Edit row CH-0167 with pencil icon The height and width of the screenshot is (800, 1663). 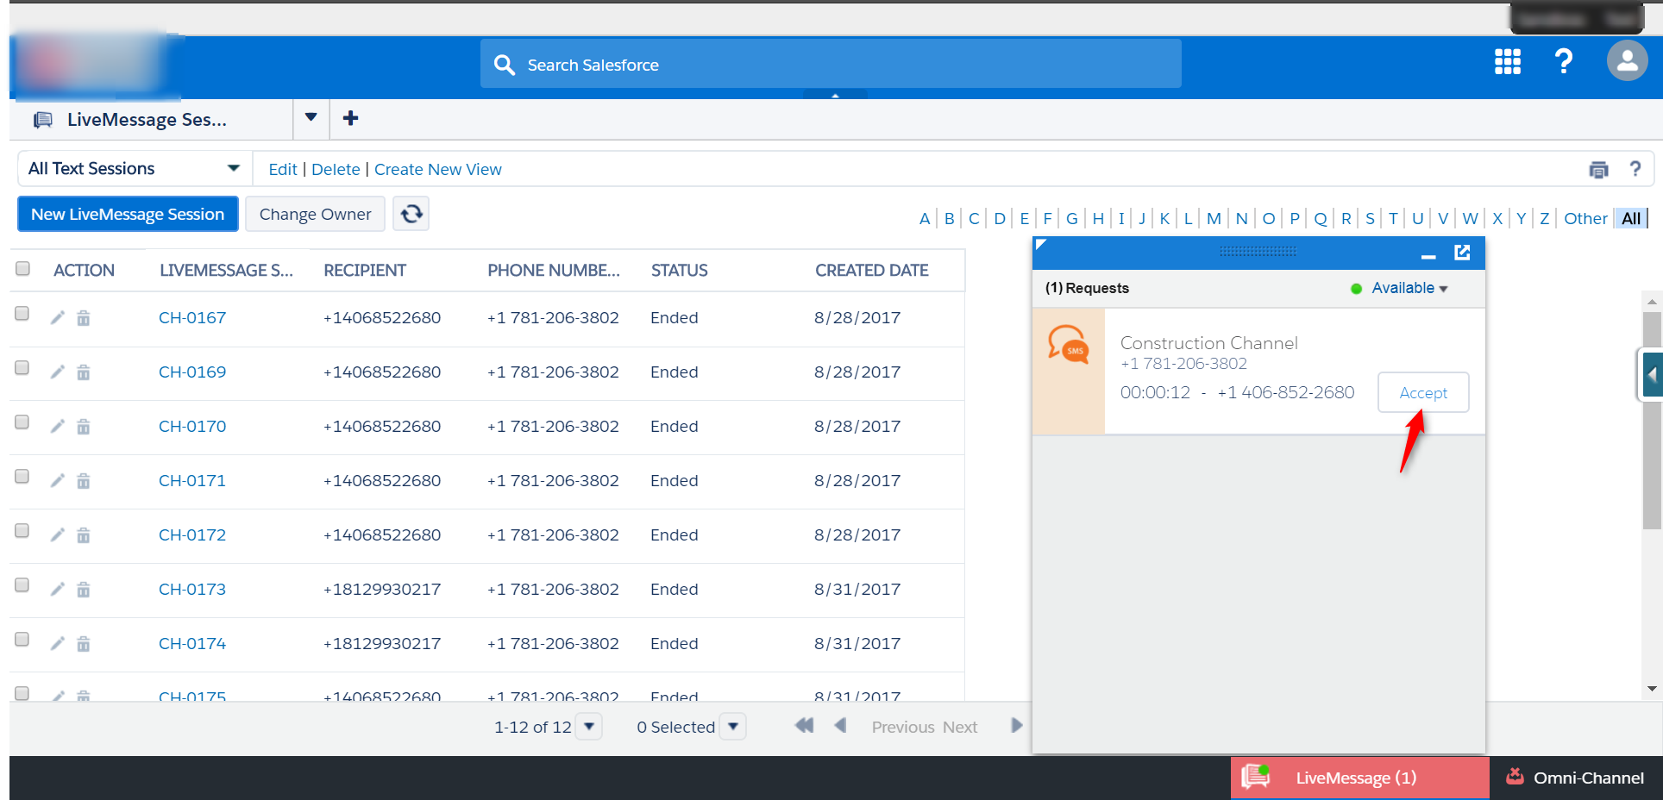coord(58,318)
